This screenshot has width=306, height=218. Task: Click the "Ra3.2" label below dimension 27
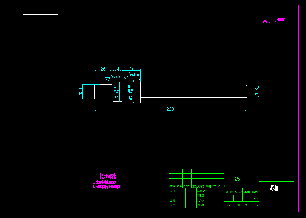(x=134, y=75)
